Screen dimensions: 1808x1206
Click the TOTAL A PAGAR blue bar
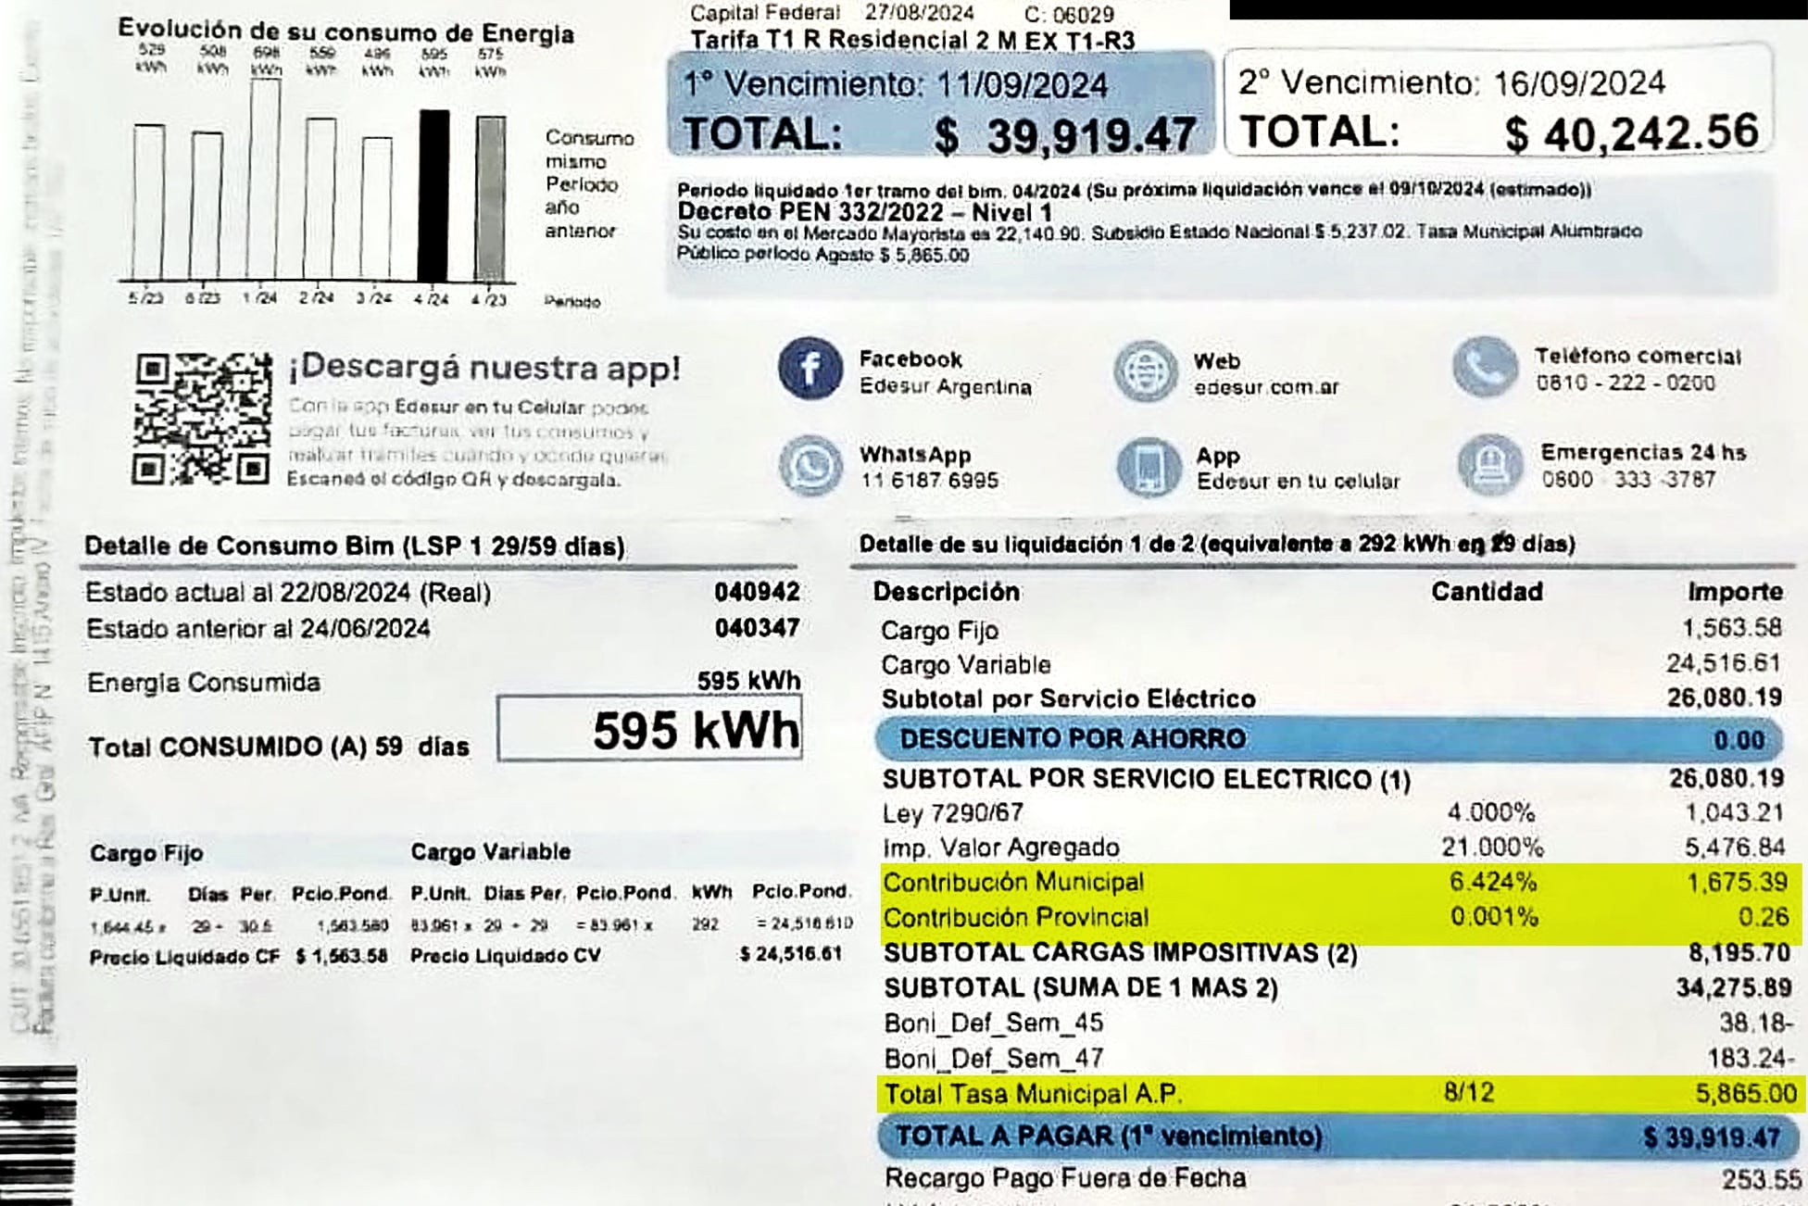1336,1137
